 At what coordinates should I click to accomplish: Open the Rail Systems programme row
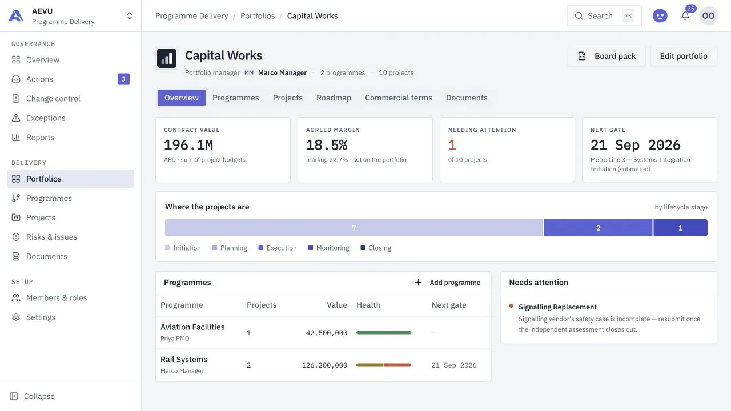[x=323, y=365]
